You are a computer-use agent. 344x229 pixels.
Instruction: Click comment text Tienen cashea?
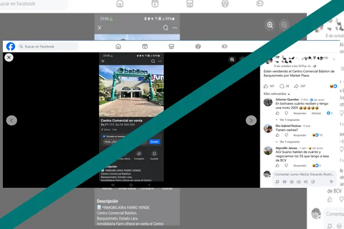click(287, 130)
